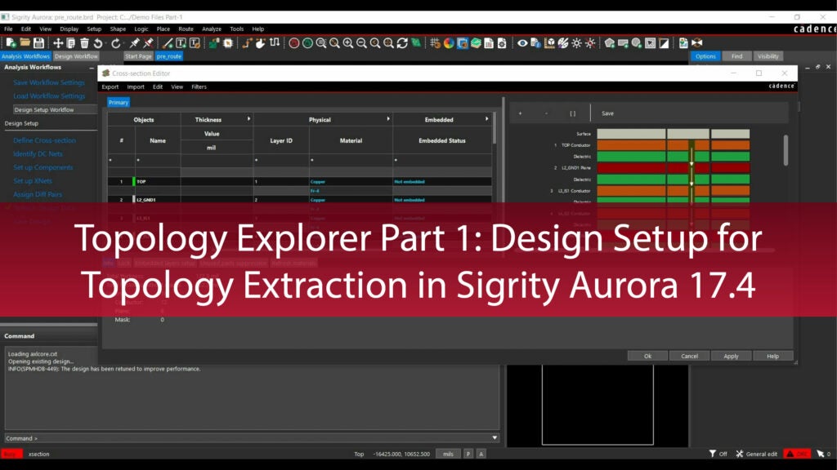Activate the Zoom In tool
The height and width of the screenshot is (470, 837).
(x=348, y=41)
